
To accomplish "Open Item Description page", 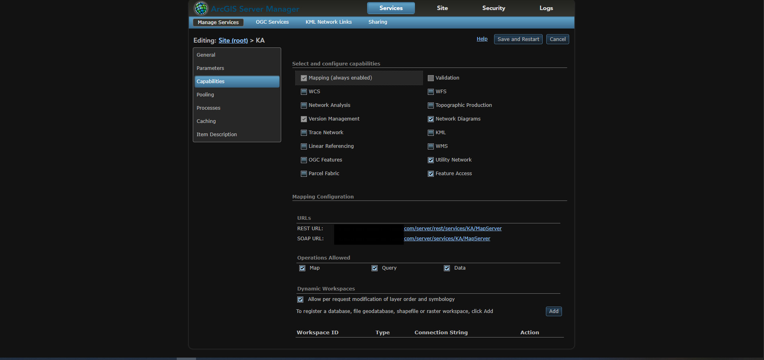I will [x=237, y=135].
